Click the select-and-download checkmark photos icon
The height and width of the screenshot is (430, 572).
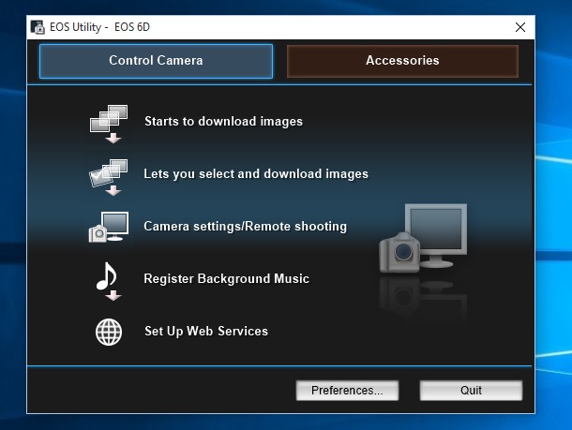coord(109,177)
